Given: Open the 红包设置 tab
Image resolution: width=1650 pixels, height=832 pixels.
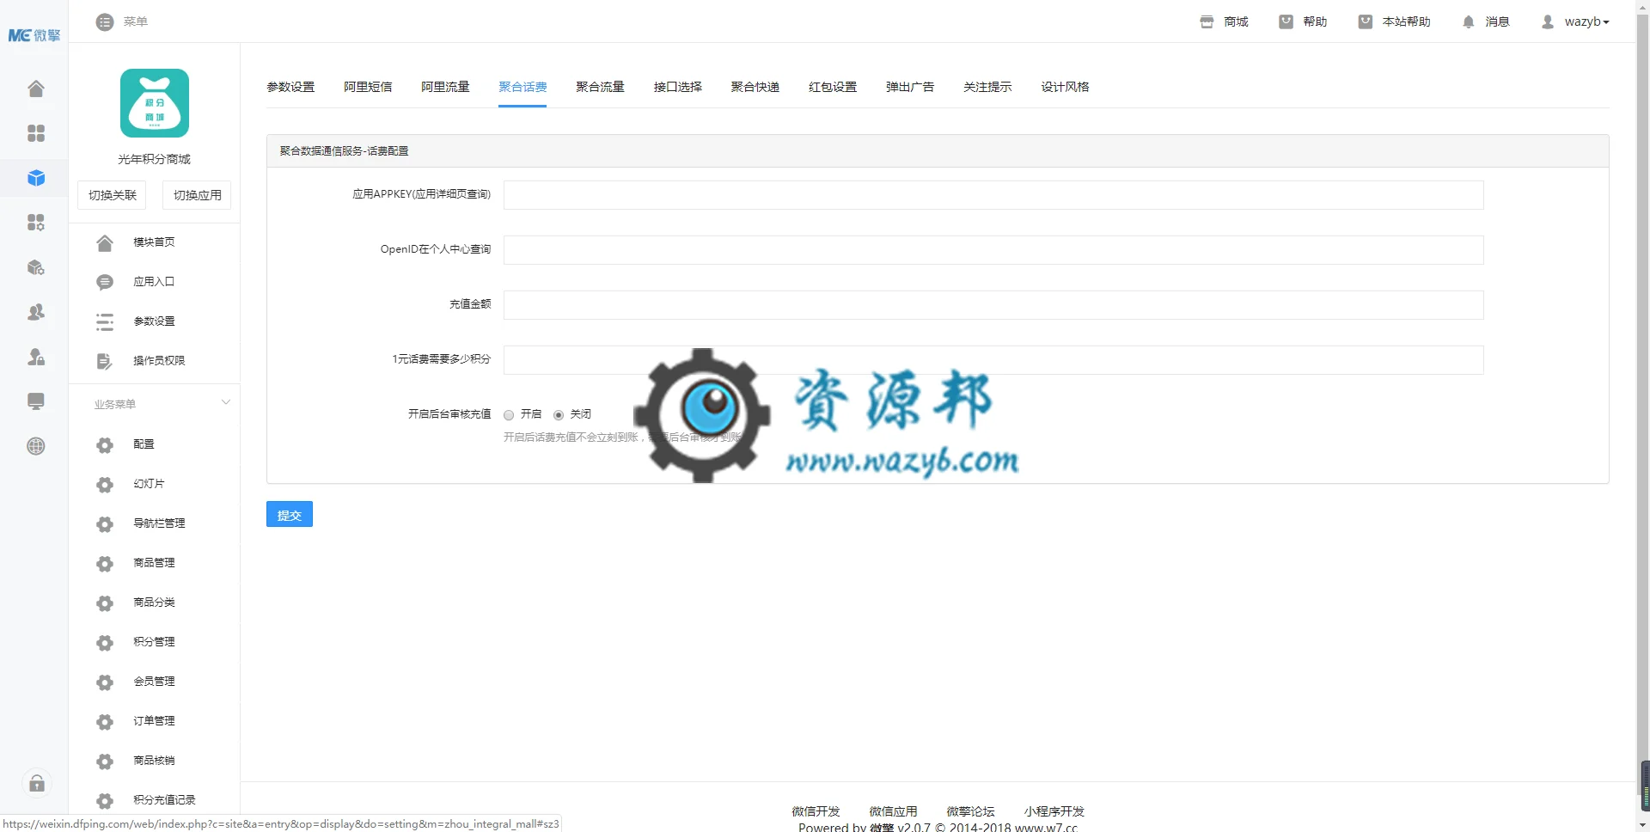Looking at the screenshot, I should 833,87.
